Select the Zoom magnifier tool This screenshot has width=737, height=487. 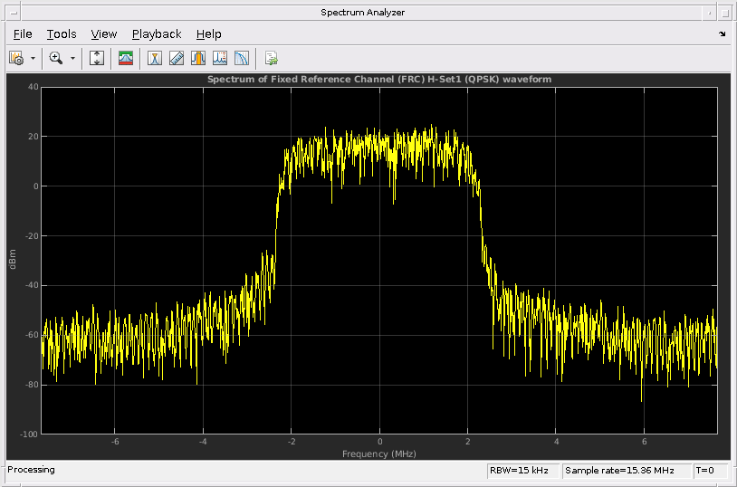click(x=56, y=58)
